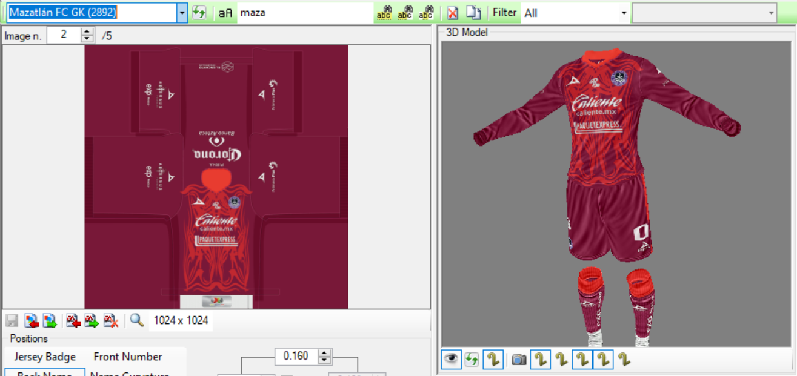Click the last hook-shaped icon in 3D Model toolbar
This screenshot has width=797, height=376.
click(x=624, y=360)
